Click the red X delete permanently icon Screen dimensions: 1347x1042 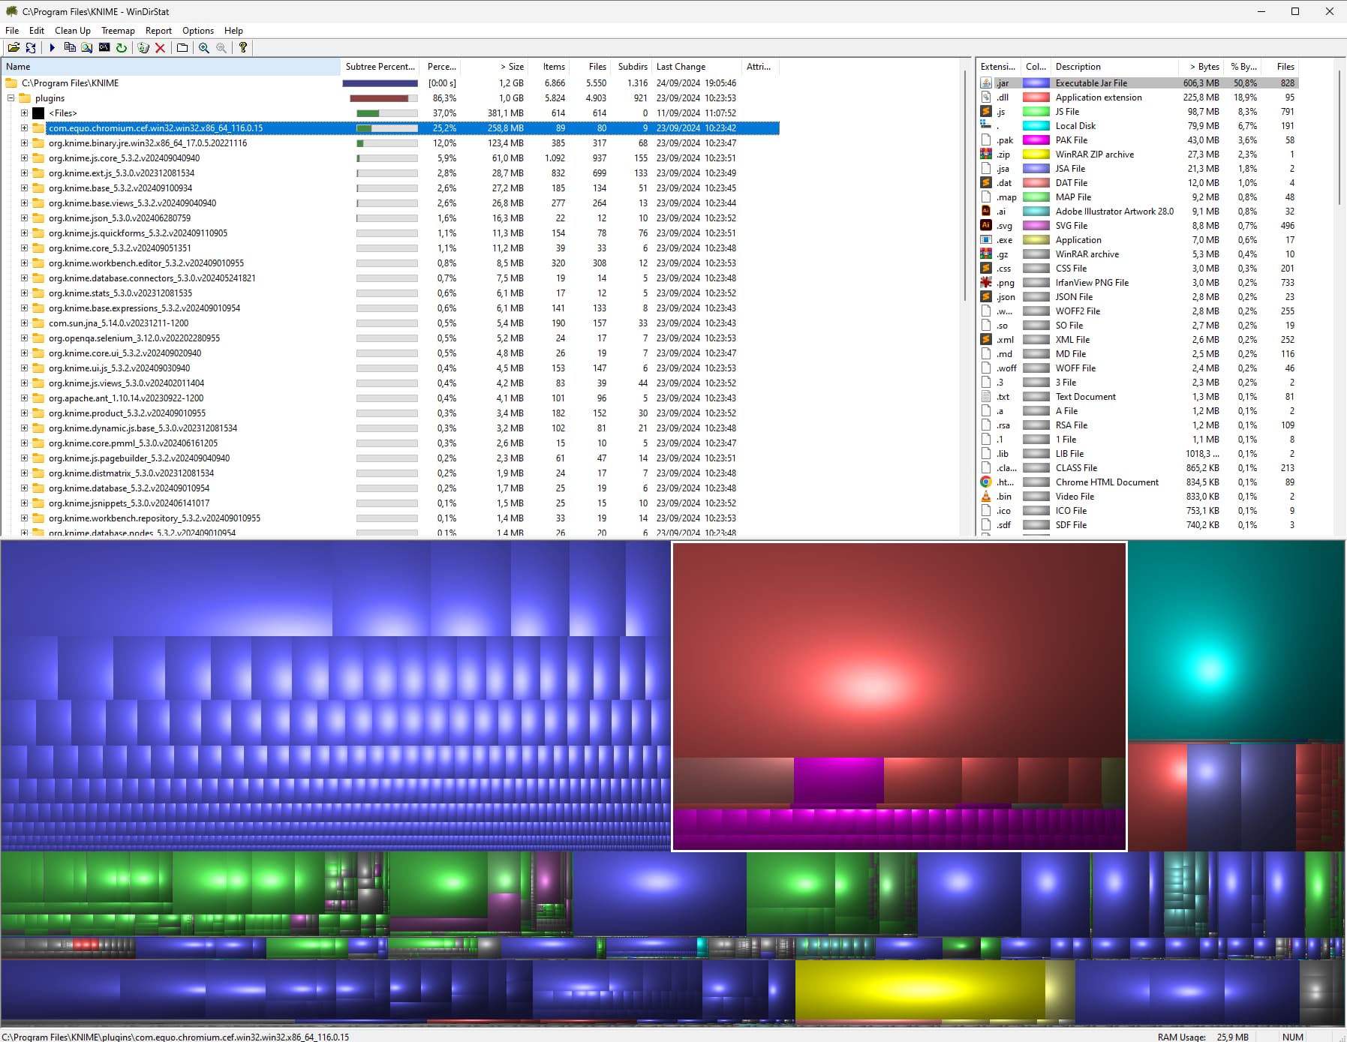[x=161, y=47]
